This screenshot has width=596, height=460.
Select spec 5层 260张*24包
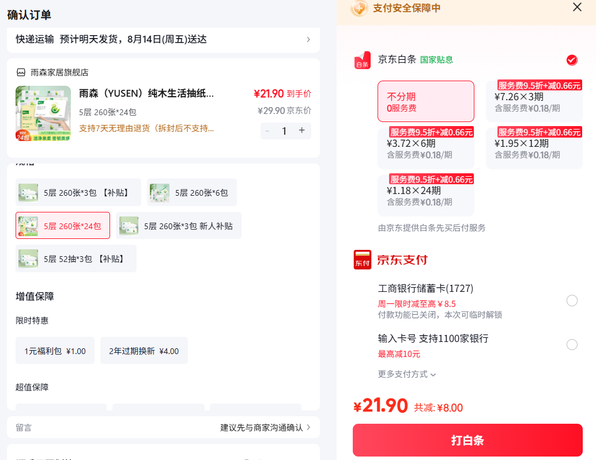[x=63, y=226]
